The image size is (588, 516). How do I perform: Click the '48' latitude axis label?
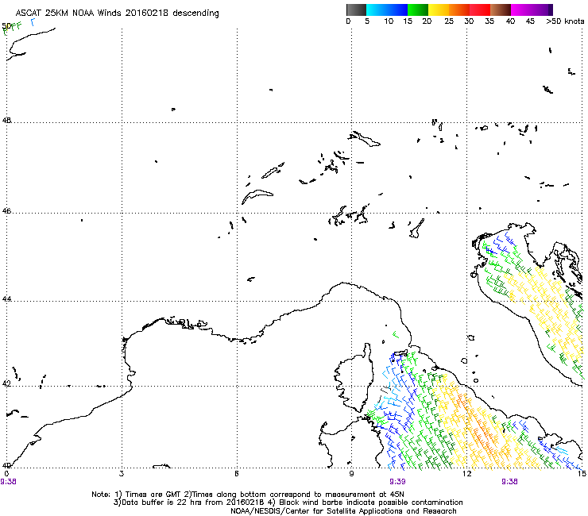tap(6, 121)
